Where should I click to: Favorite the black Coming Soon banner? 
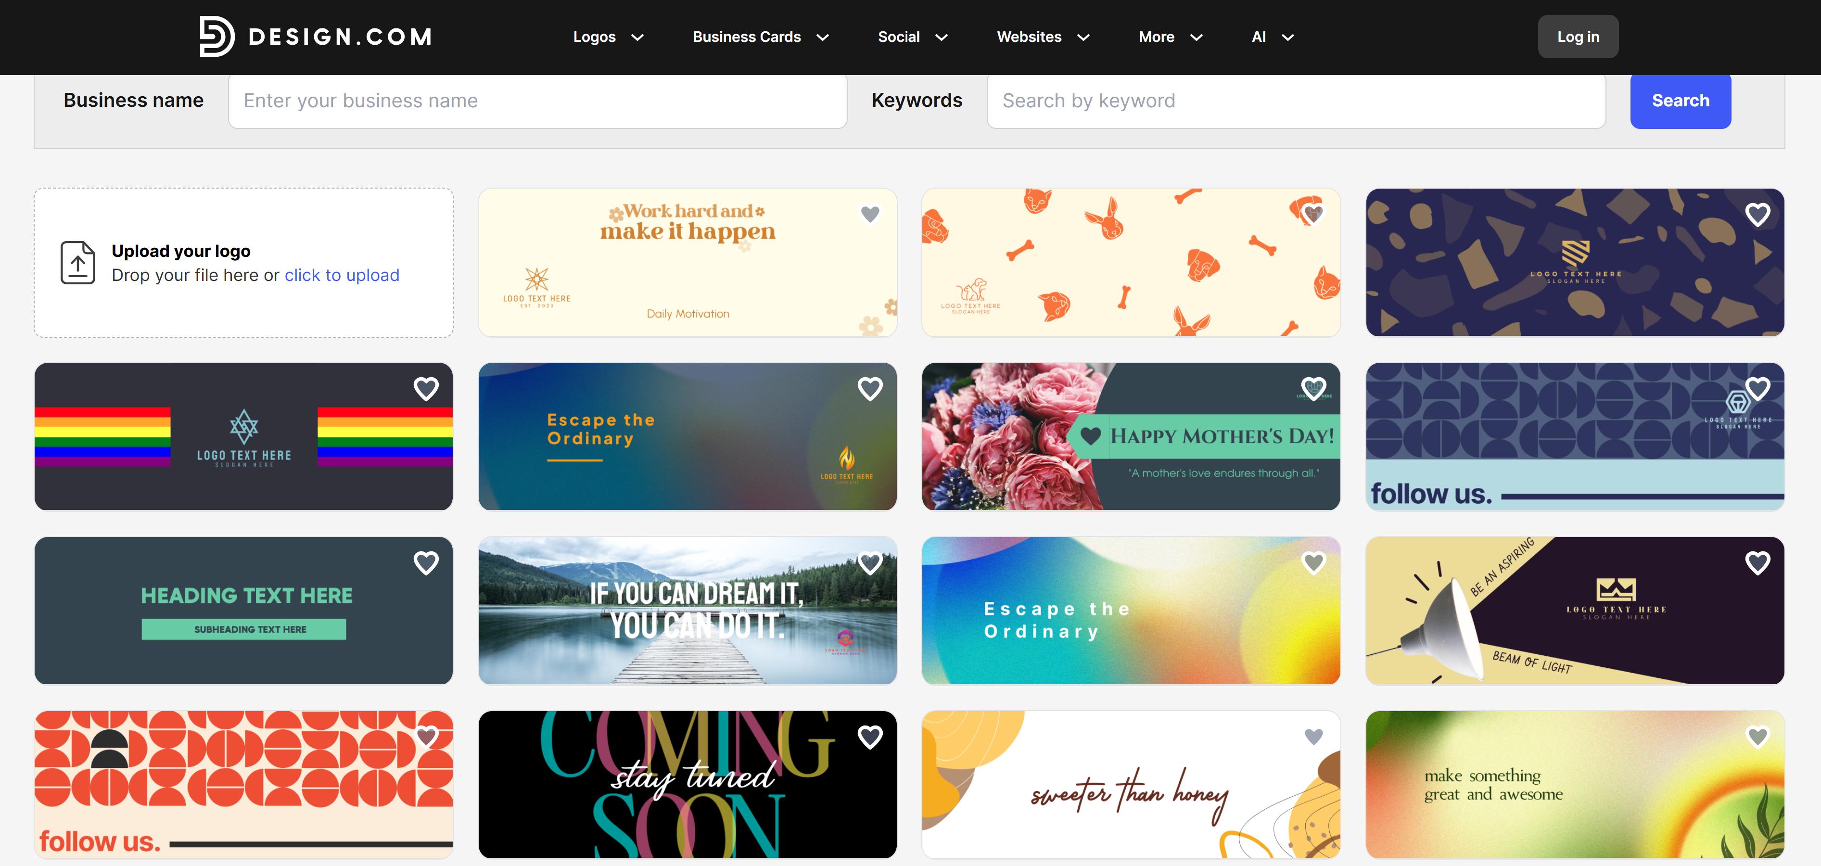tap(870, 737)
